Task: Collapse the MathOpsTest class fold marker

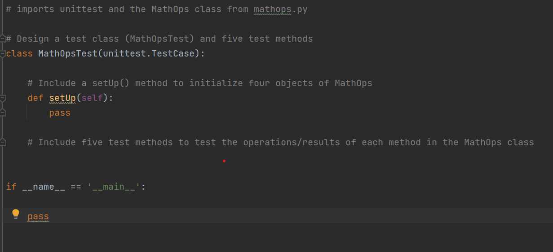Action: (3, 53)
